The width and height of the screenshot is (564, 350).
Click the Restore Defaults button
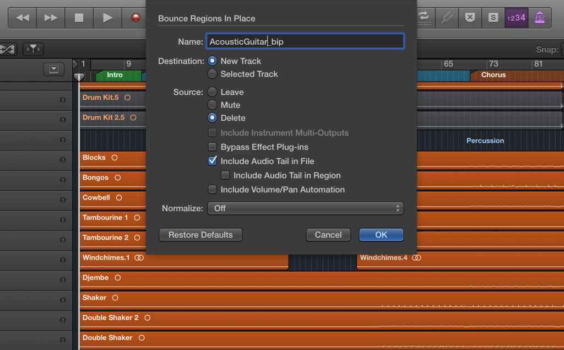click(x=200, y=235)
